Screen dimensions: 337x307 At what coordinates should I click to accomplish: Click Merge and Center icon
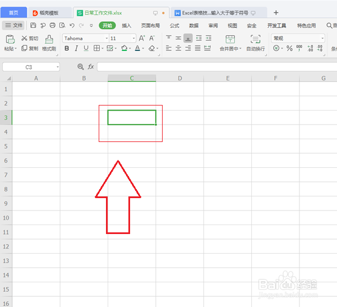pyautogui.click(x=230, y=39)
